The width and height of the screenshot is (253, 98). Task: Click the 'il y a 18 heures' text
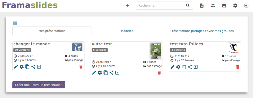[x=106, y=66]
